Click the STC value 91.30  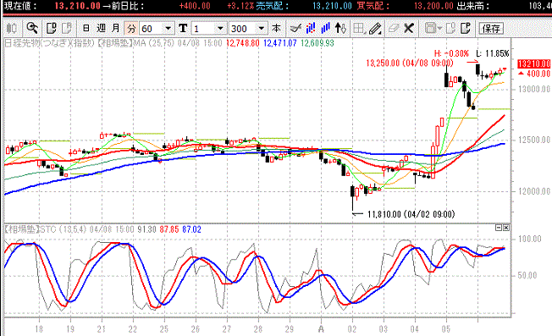(x=146, y=229)
